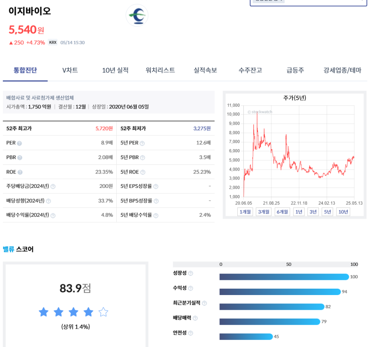Image resolution: width=374 pixels, height=347 pixels.
Task: Set chart range to 1년
Action: [298, 212]
